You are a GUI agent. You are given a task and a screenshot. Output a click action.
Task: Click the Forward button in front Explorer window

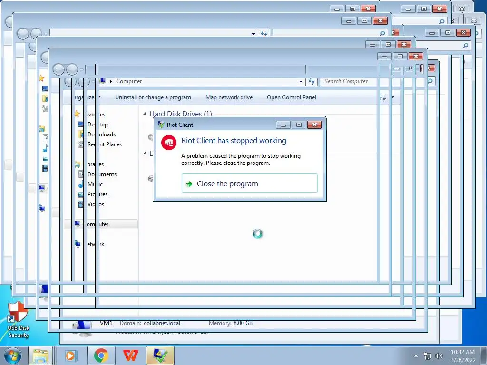tap(72, 69)
